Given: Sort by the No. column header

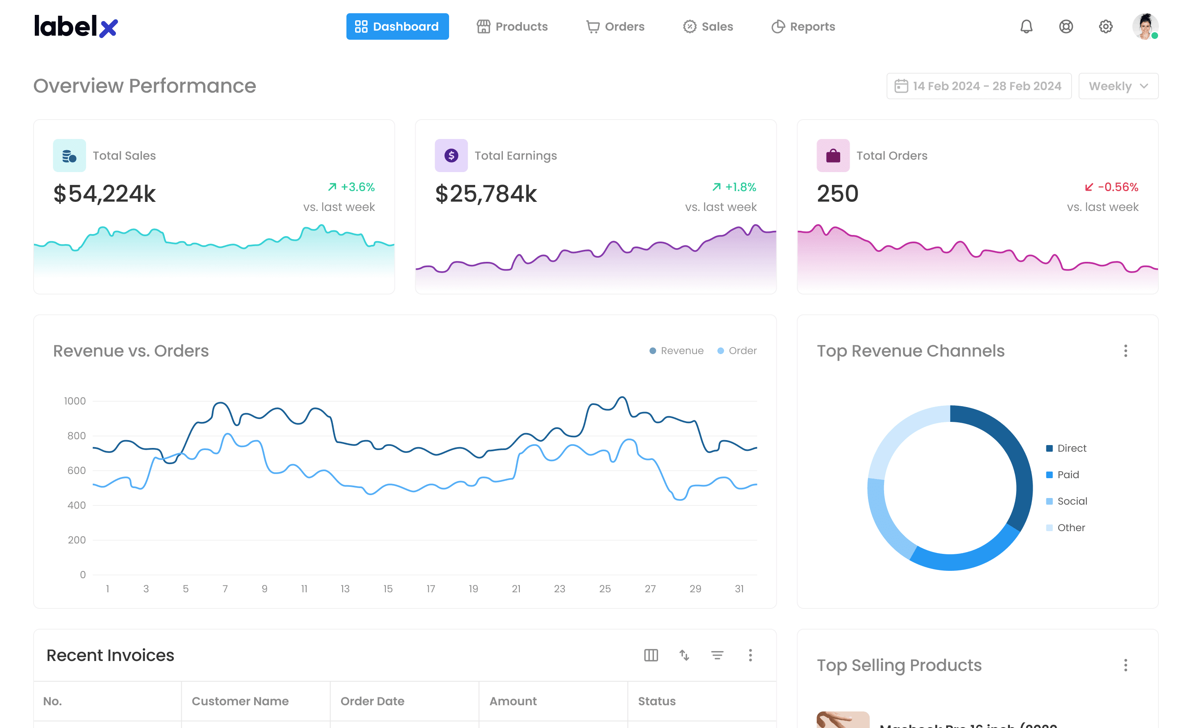Looking at the screenshot, I should 107,702.
